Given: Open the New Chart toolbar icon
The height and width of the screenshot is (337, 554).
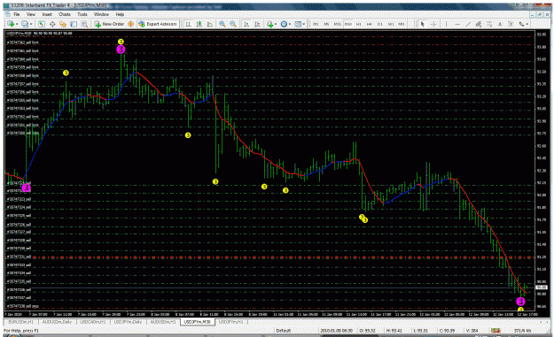Looking at the screenshot, I should (11, 24).
